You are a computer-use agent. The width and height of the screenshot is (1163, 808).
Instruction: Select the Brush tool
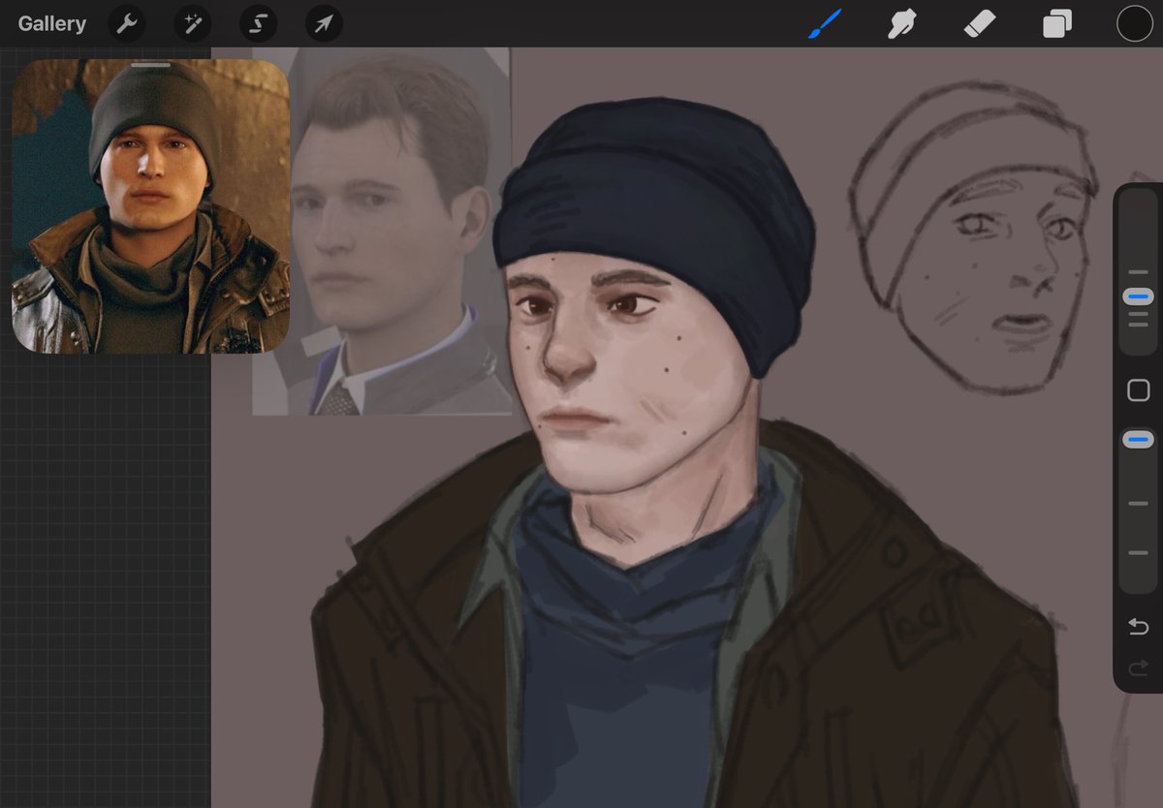click(825, 23)
